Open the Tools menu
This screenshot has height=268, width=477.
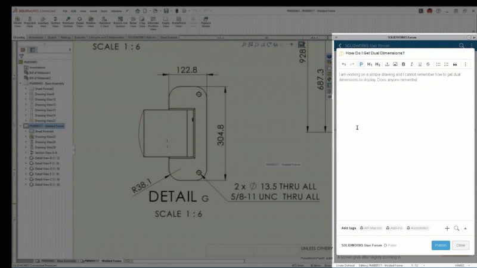(104, 11)
